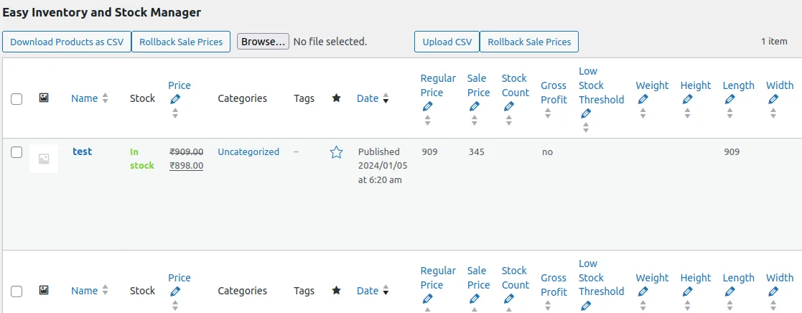Click the test product placeholder thumbnail
Viewport: 802px width, 313px height.
coord(44,159)
